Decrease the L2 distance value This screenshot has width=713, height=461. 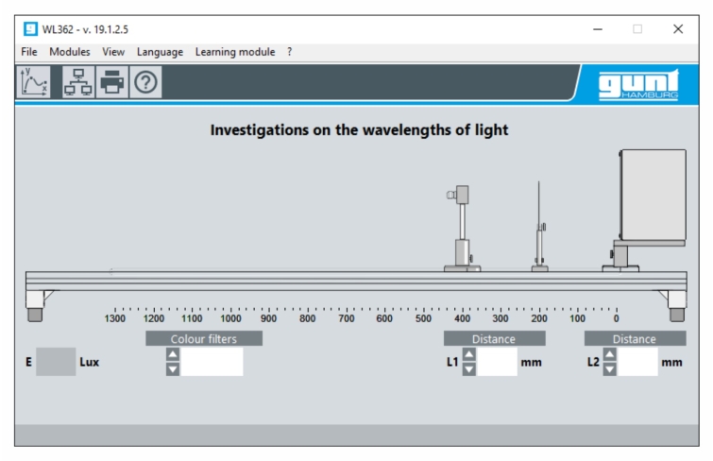click(x=610, y=369)
